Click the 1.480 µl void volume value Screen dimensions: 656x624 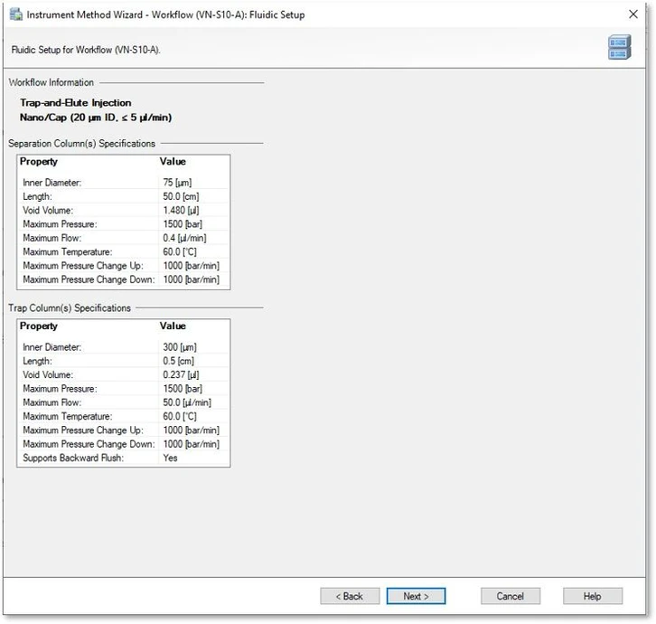(x=180, y=211)
